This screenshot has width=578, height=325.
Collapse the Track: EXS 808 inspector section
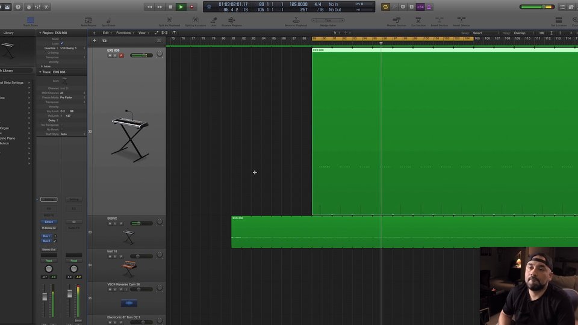[40, 72]
